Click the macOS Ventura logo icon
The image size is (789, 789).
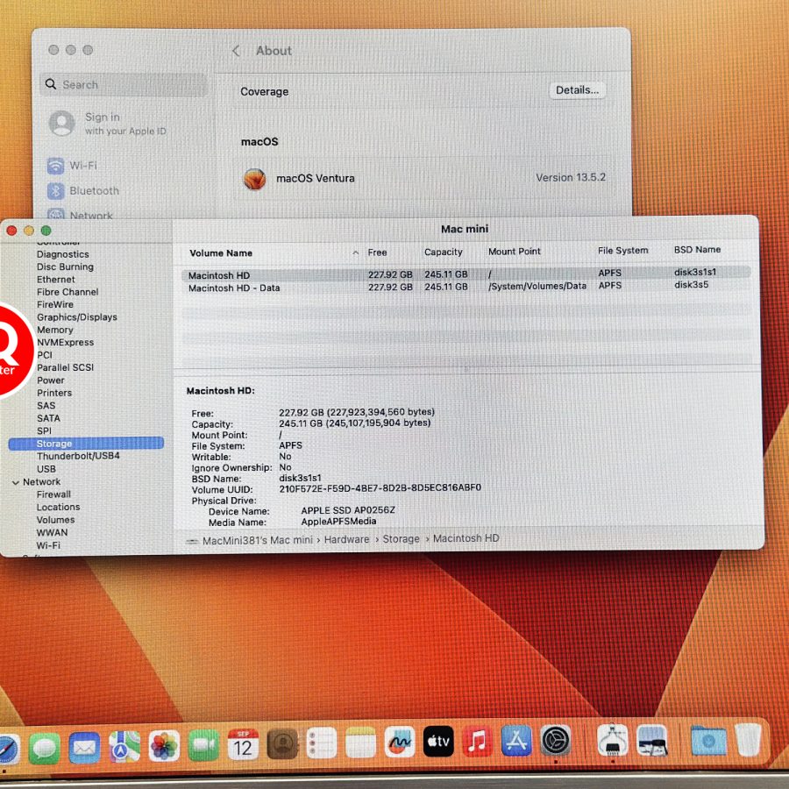254,179
